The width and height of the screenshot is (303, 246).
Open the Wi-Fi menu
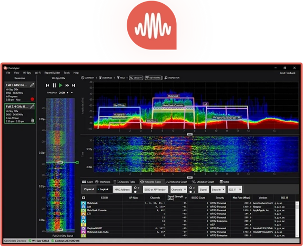pyautogui.click(x=38, y=73)
